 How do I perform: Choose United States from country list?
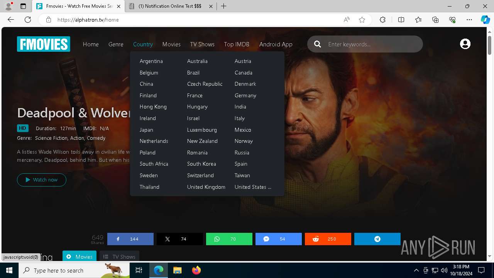click(x=253, y=187)
